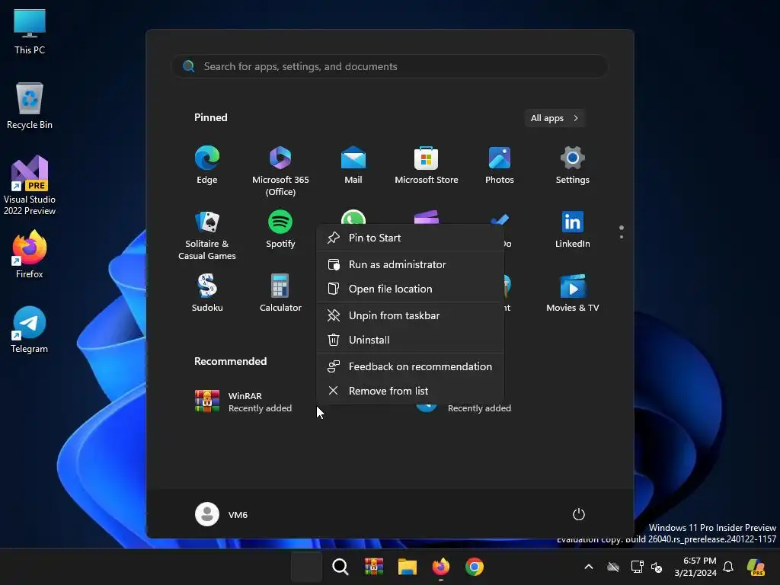Launch Spotify from pinned apps

pos(280,229)
